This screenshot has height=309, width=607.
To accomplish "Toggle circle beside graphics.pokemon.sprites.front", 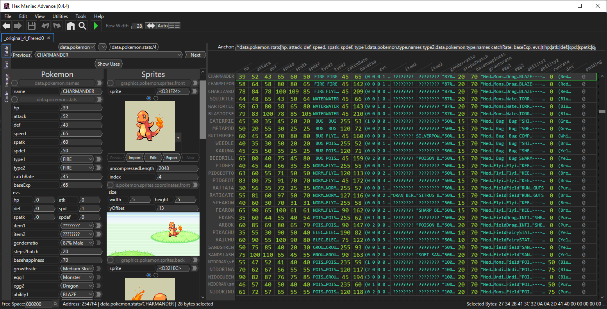I will 111,83.
